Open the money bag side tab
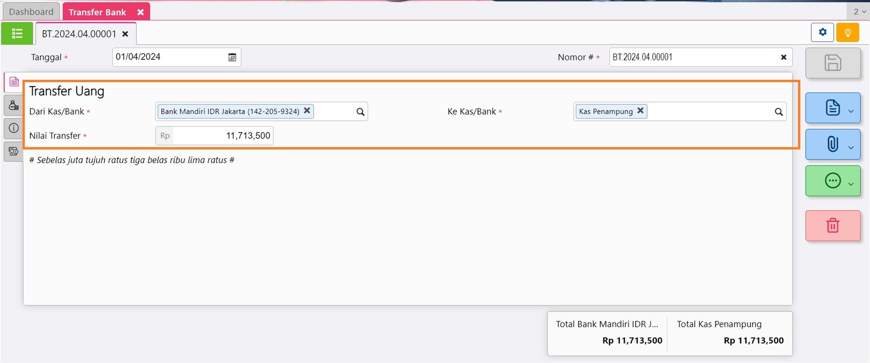Viewport: 870px width, 363px height. coord(14,105)
